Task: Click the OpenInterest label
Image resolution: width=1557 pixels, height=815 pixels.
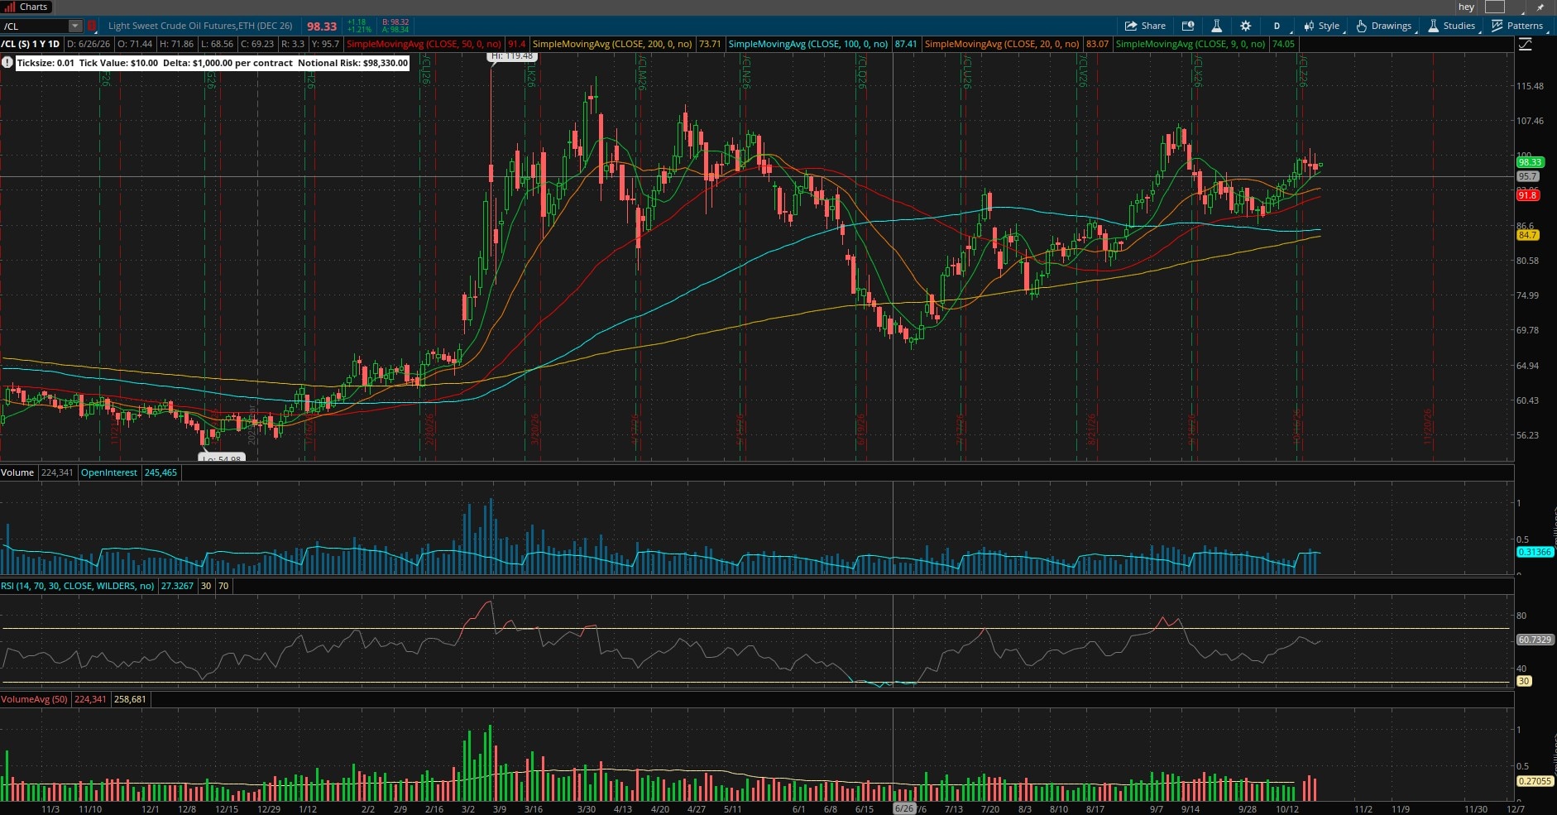Action: tap(109, 472)
